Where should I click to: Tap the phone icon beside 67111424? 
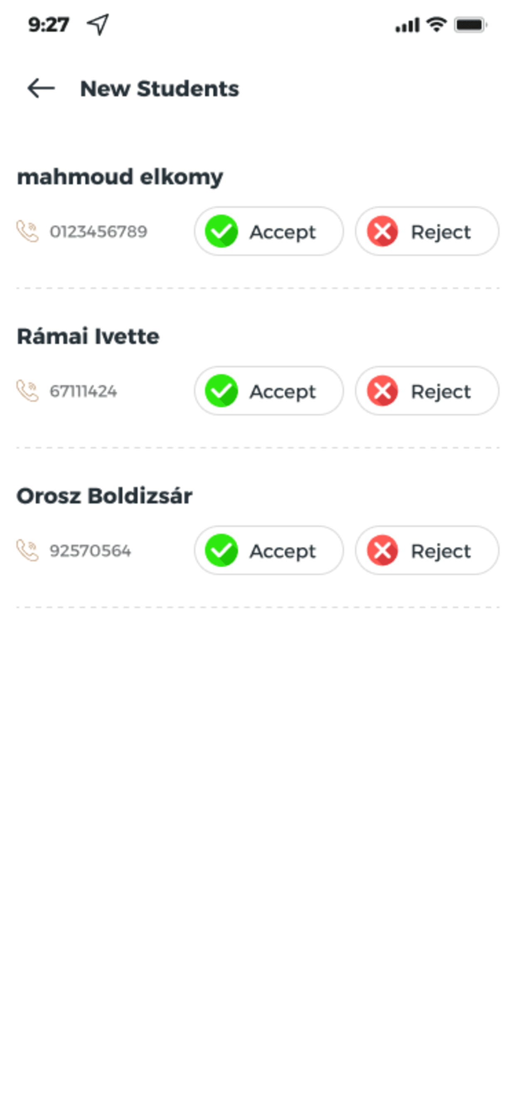click(27, 391)
